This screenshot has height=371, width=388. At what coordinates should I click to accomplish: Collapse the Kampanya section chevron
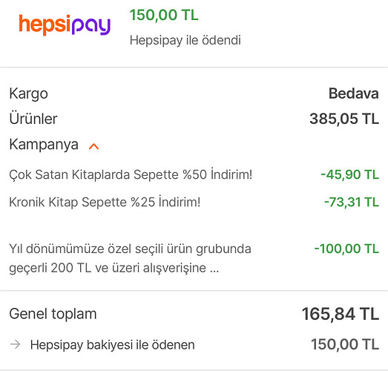tap(93, 146)
